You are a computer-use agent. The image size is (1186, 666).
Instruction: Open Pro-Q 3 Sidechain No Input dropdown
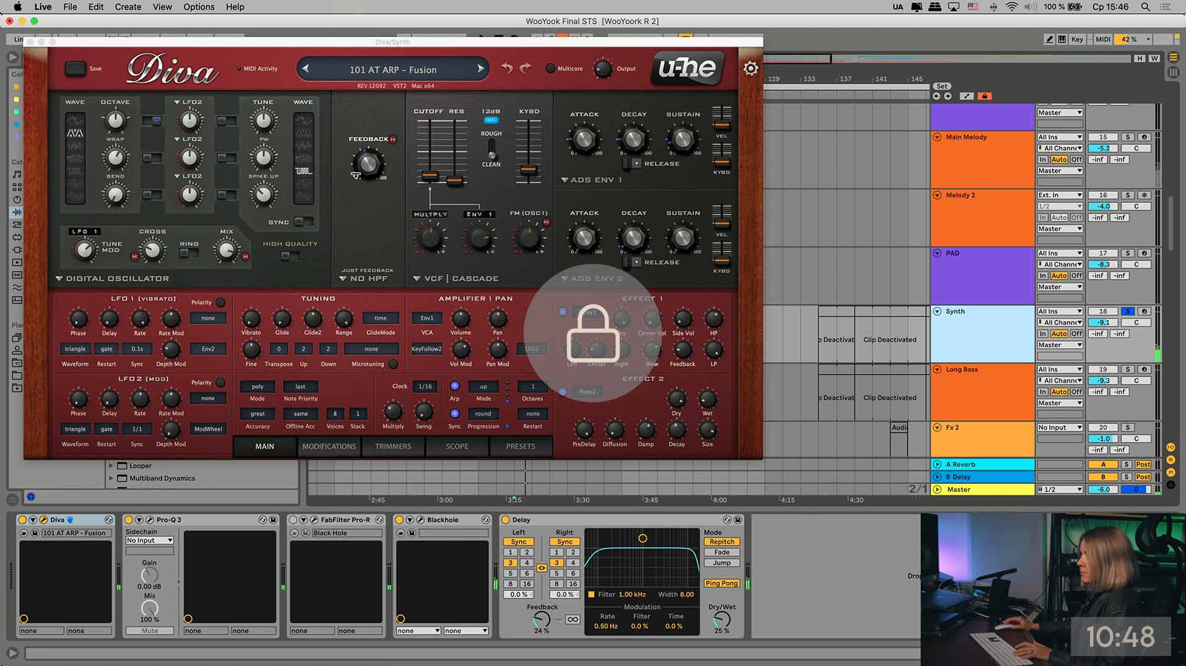click(x=149, y=540)
